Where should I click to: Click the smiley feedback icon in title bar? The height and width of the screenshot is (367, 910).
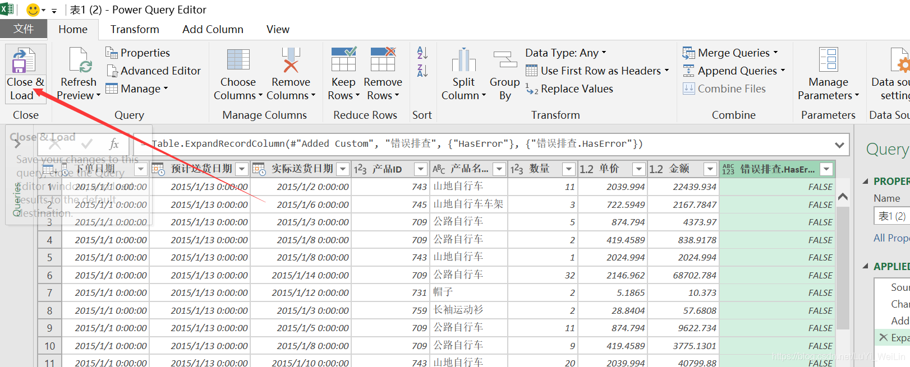pyautogui.click(x=33, y=10)
